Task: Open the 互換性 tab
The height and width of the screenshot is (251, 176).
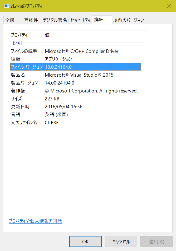Action: 31,20
